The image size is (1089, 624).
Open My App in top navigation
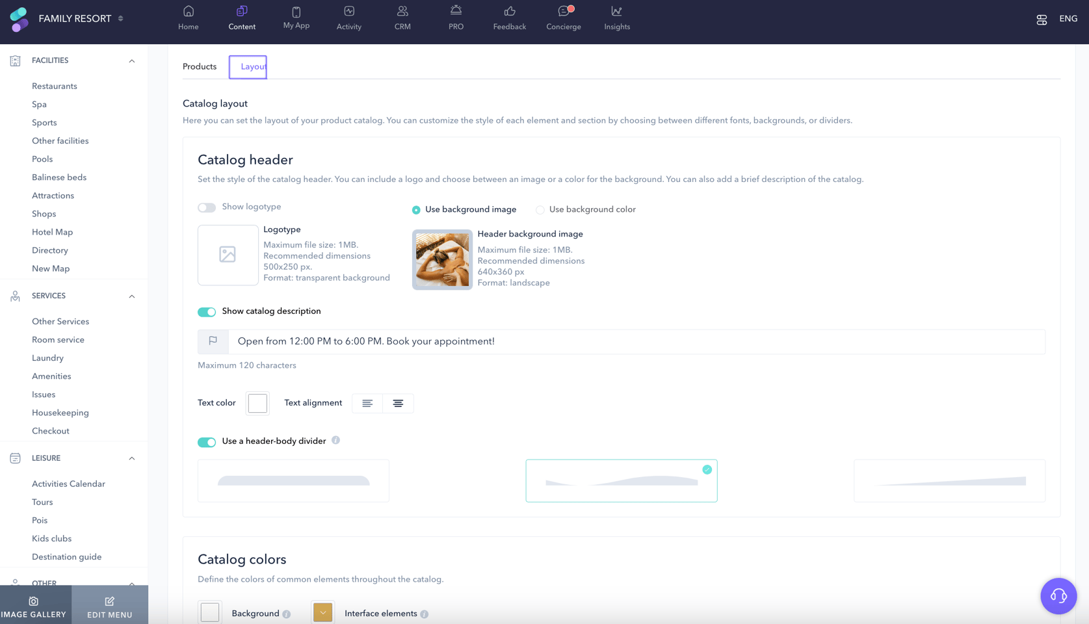point(296,18)
